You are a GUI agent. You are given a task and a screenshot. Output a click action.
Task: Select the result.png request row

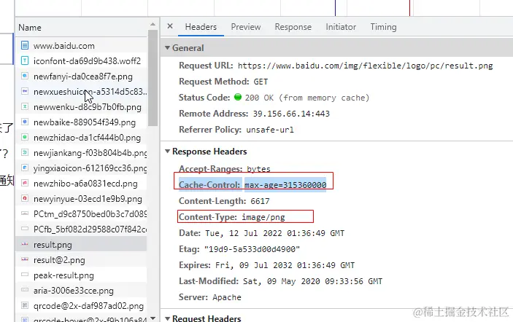[x=81, y=244]
